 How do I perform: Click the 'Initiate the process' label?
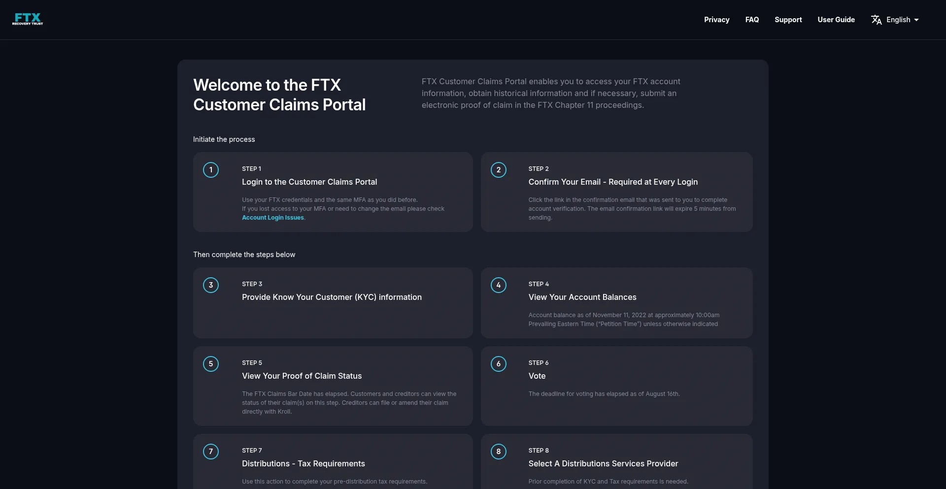pyautogui.click(x=224, y=139)
